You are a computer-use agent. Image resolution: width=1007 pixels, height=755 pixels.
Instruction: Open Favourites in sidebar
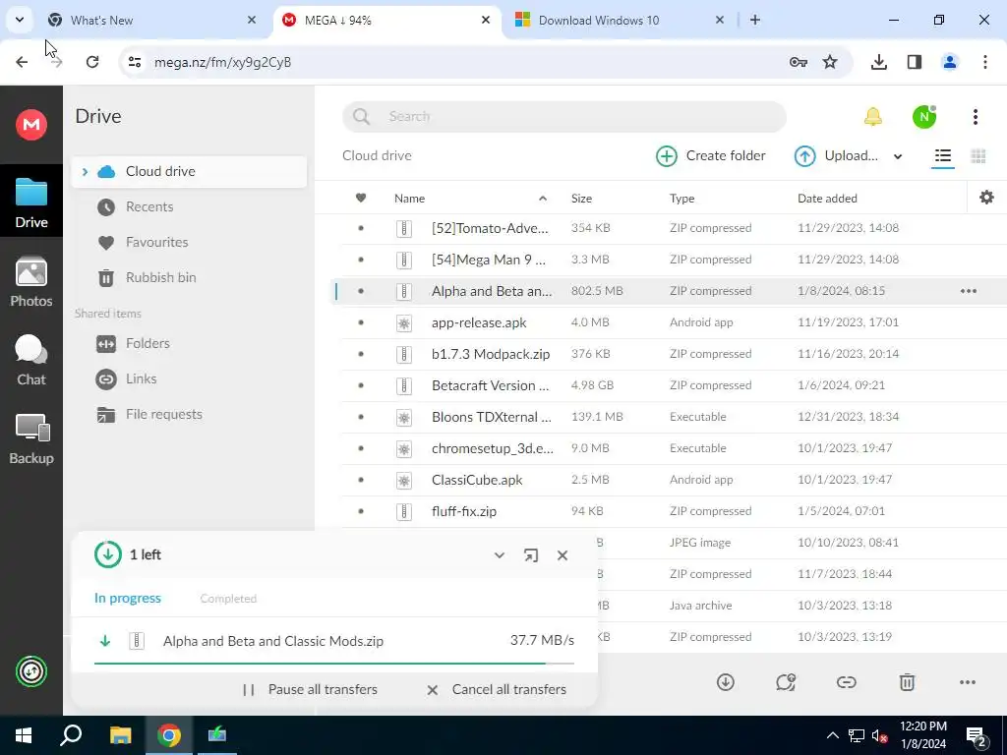coord(156,242)
